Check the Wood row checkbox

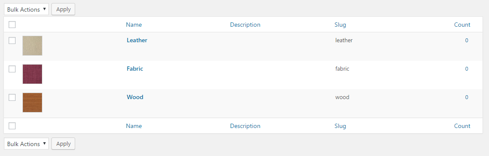(12, 97)
